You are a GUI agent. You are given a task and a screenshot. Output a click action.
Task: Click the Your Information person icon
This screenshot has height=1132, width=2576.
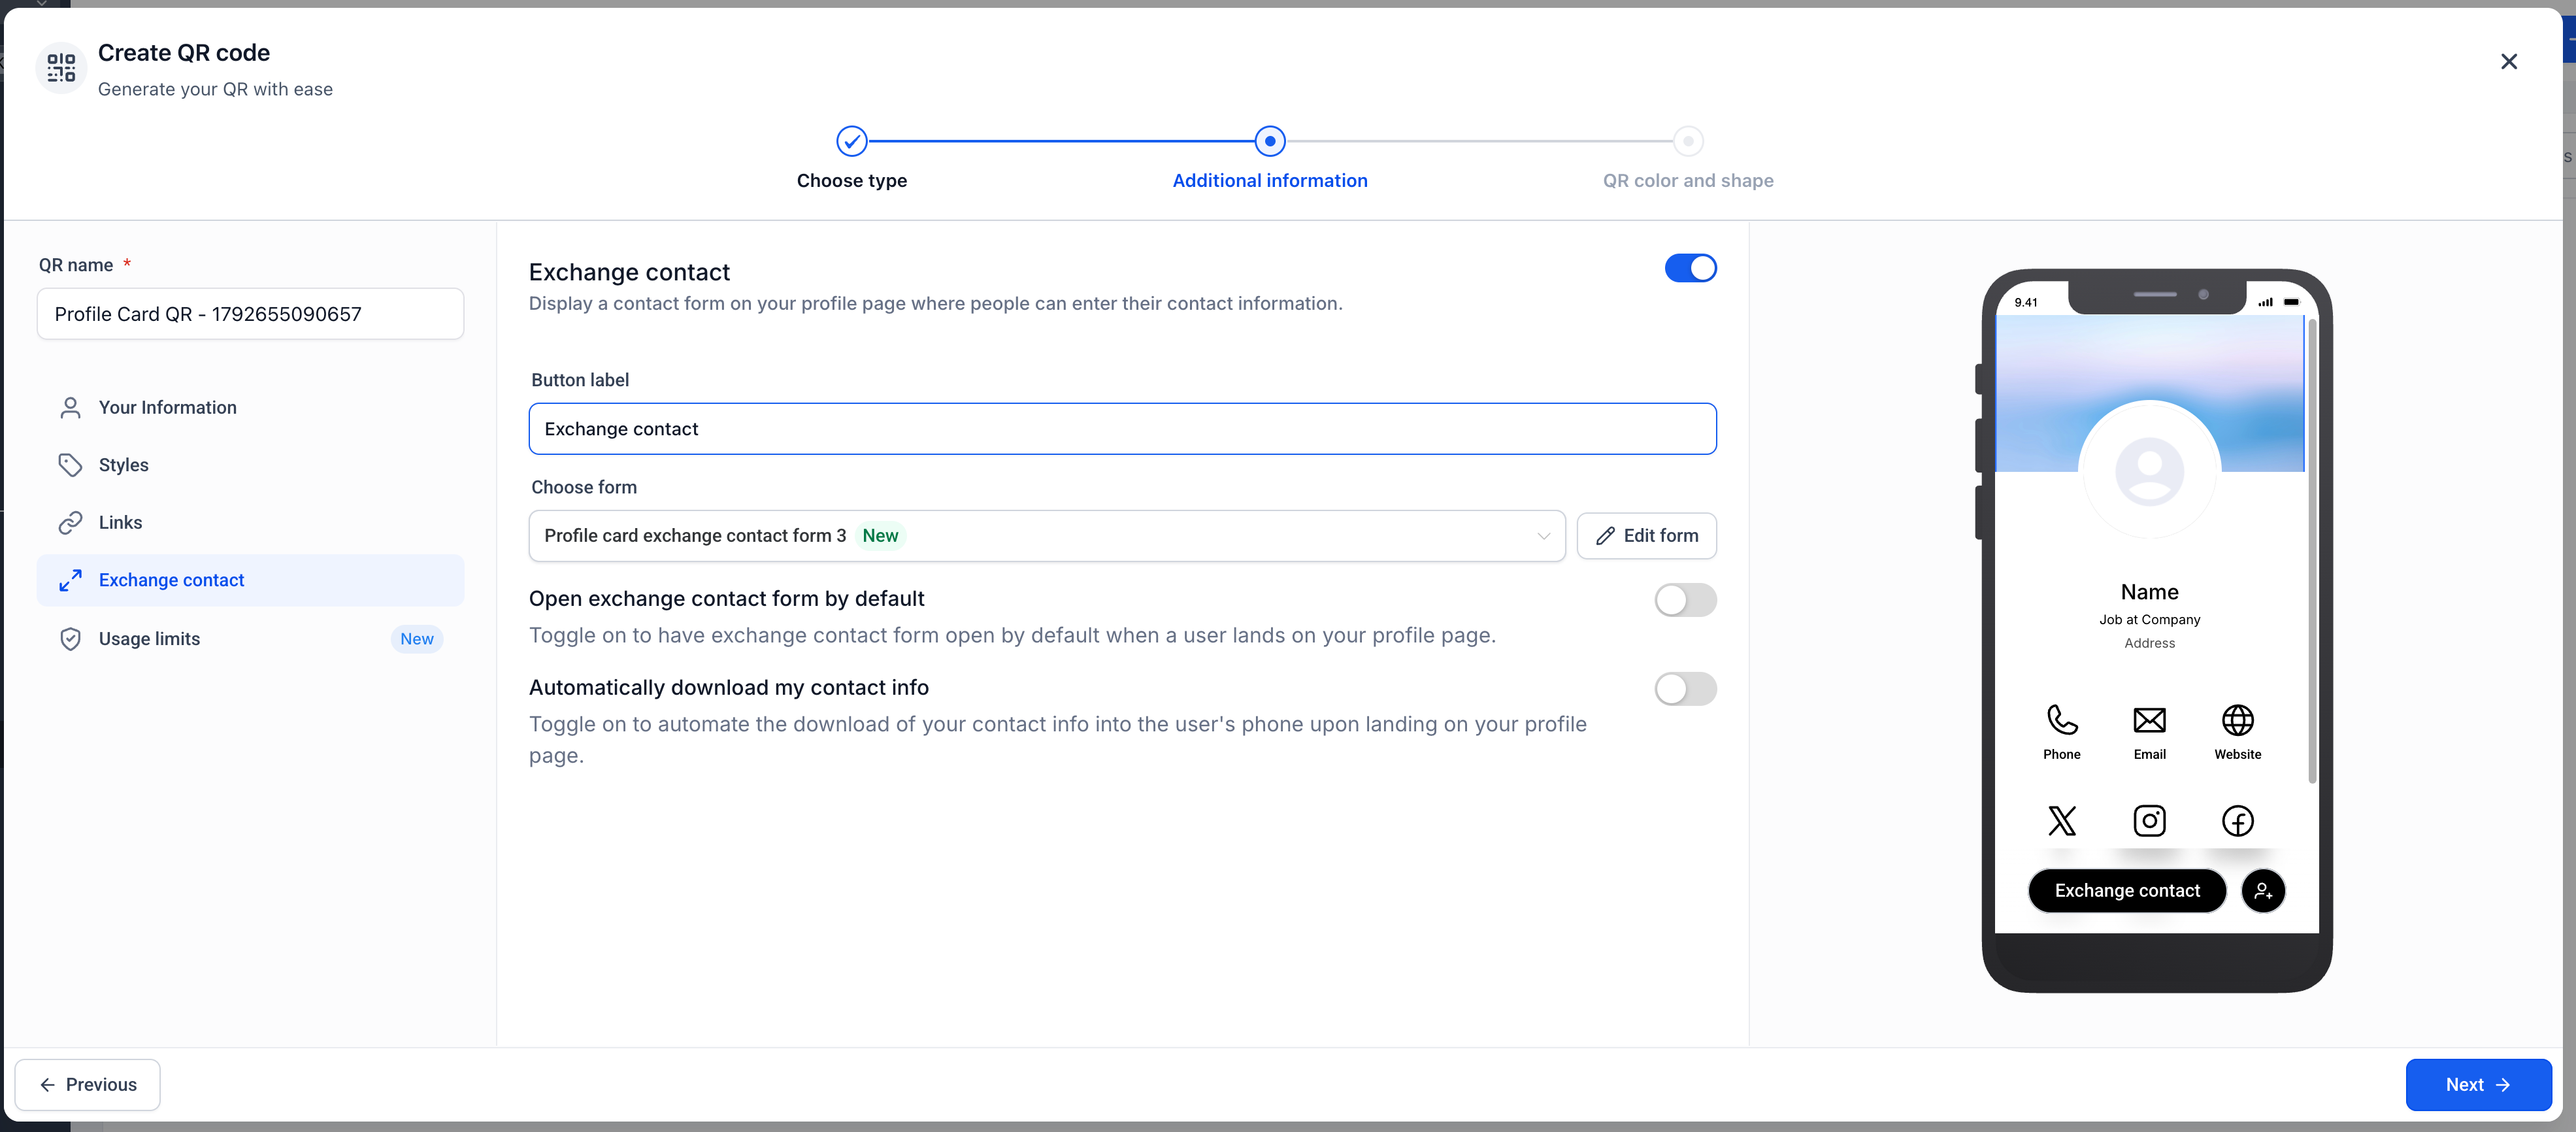pyautogui.click(x=70, y=408)
